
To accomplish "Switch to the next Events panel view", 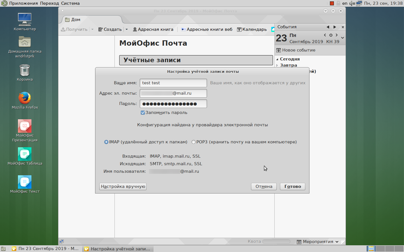I will pos(335,27).
